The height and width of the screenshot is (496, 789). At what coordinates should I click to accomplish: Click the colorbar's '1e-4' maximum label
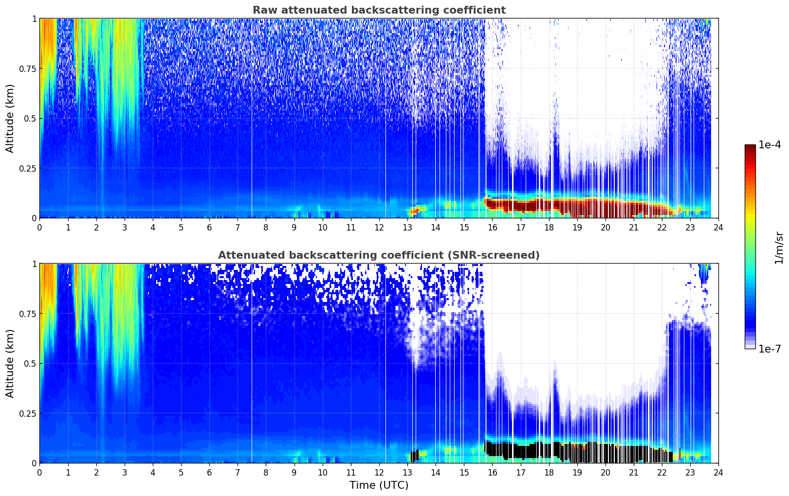[x=770, y=145]
